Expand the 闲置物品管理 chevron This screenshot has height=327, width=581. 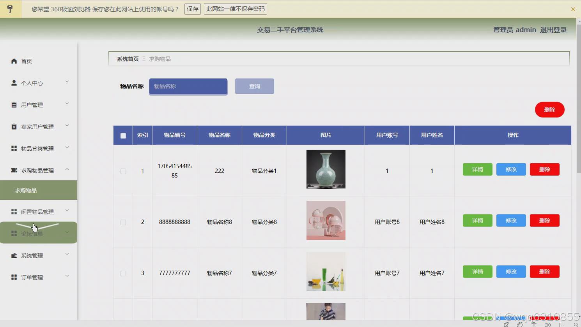click(x=67, y=211)
